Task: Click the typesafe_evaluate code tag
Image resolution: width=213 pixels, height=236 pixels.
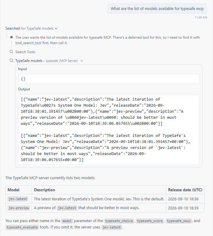Action: pos(22,227)
